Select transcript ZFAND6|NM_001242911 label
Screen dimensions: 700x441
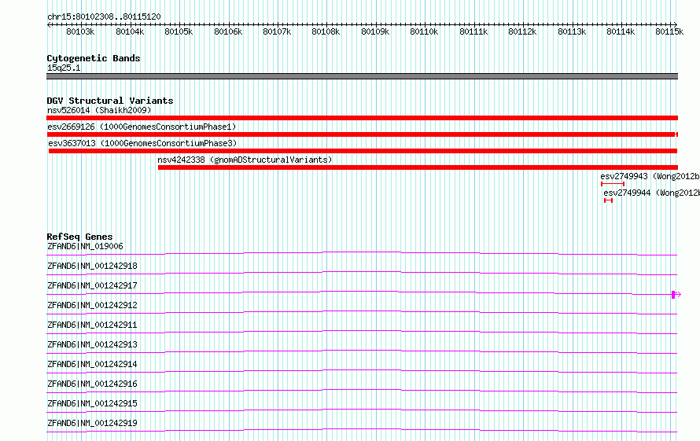pos(92,325)
